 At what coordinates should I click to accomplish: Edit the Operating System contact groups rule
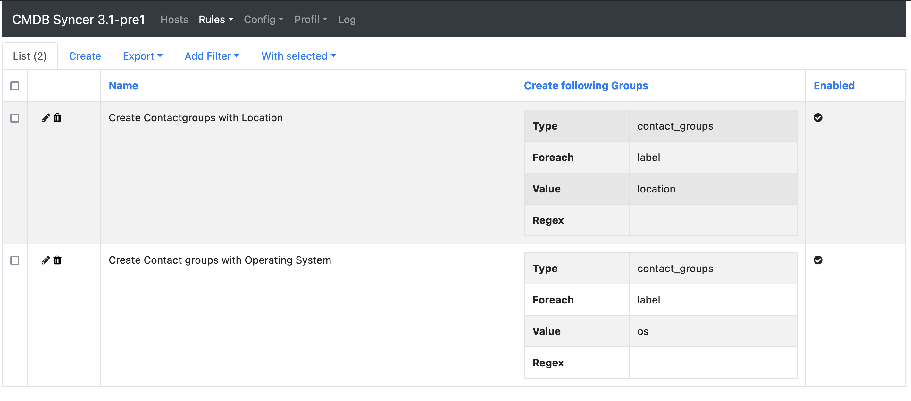tap(45, 260)
